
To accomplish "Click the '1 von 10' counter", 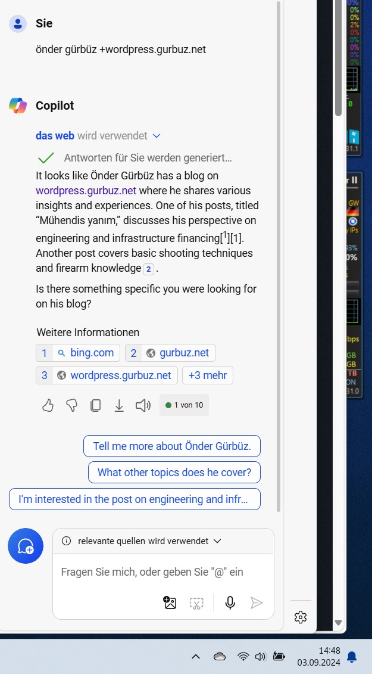I will [x=184, y=405].
